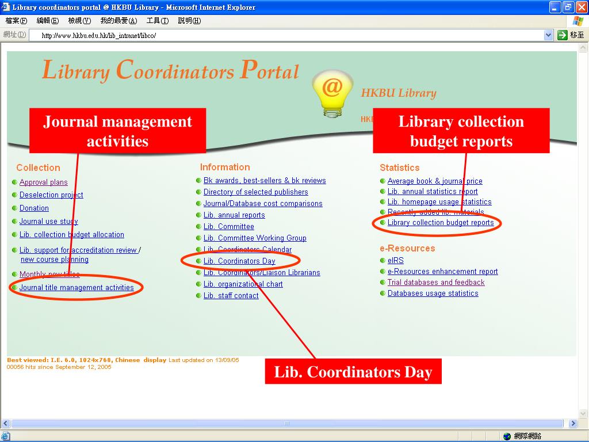The image size is (589, 442).
Task: Click the Collection section heading
Action: (38, 167)
